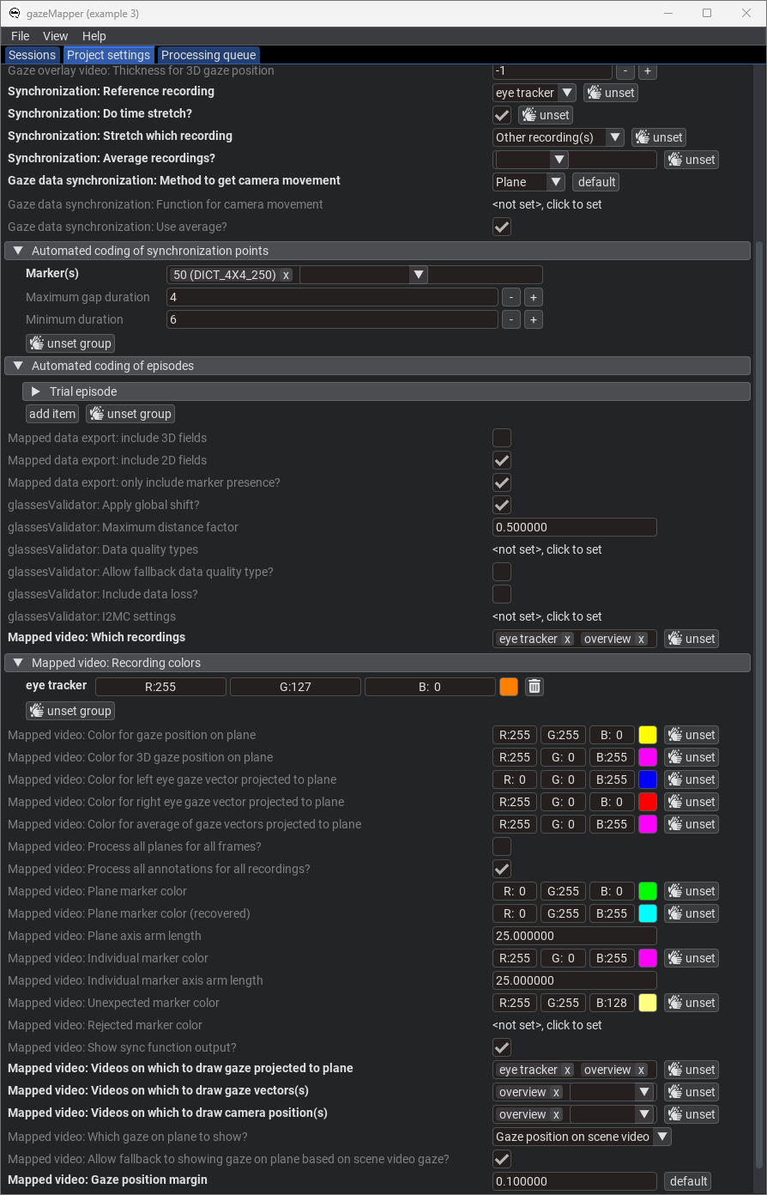Reset camera movement method to default
The width and height of the screenshot is (767, 1195).
tap(596, 182)
